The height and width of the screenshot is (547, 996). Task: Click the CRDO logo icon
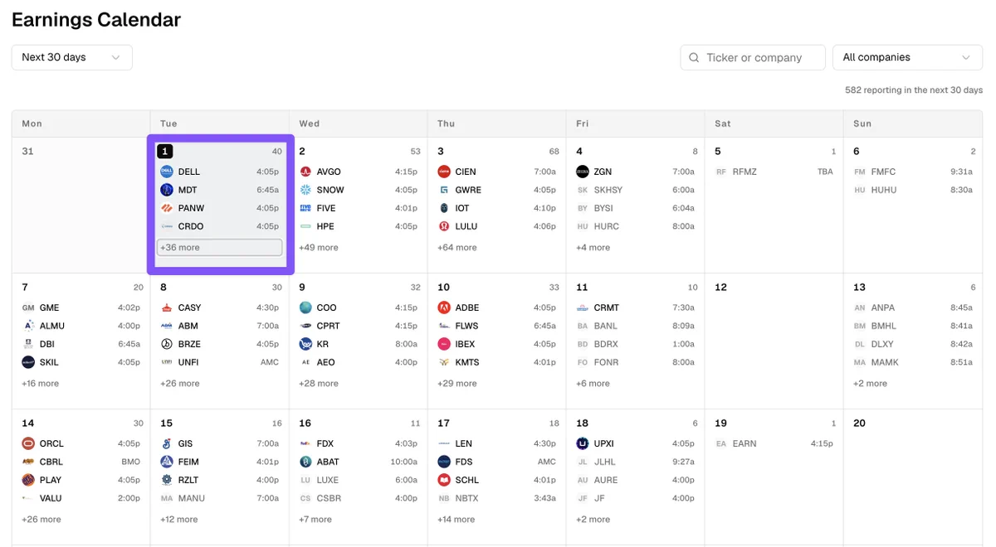[x=166, y=226]
